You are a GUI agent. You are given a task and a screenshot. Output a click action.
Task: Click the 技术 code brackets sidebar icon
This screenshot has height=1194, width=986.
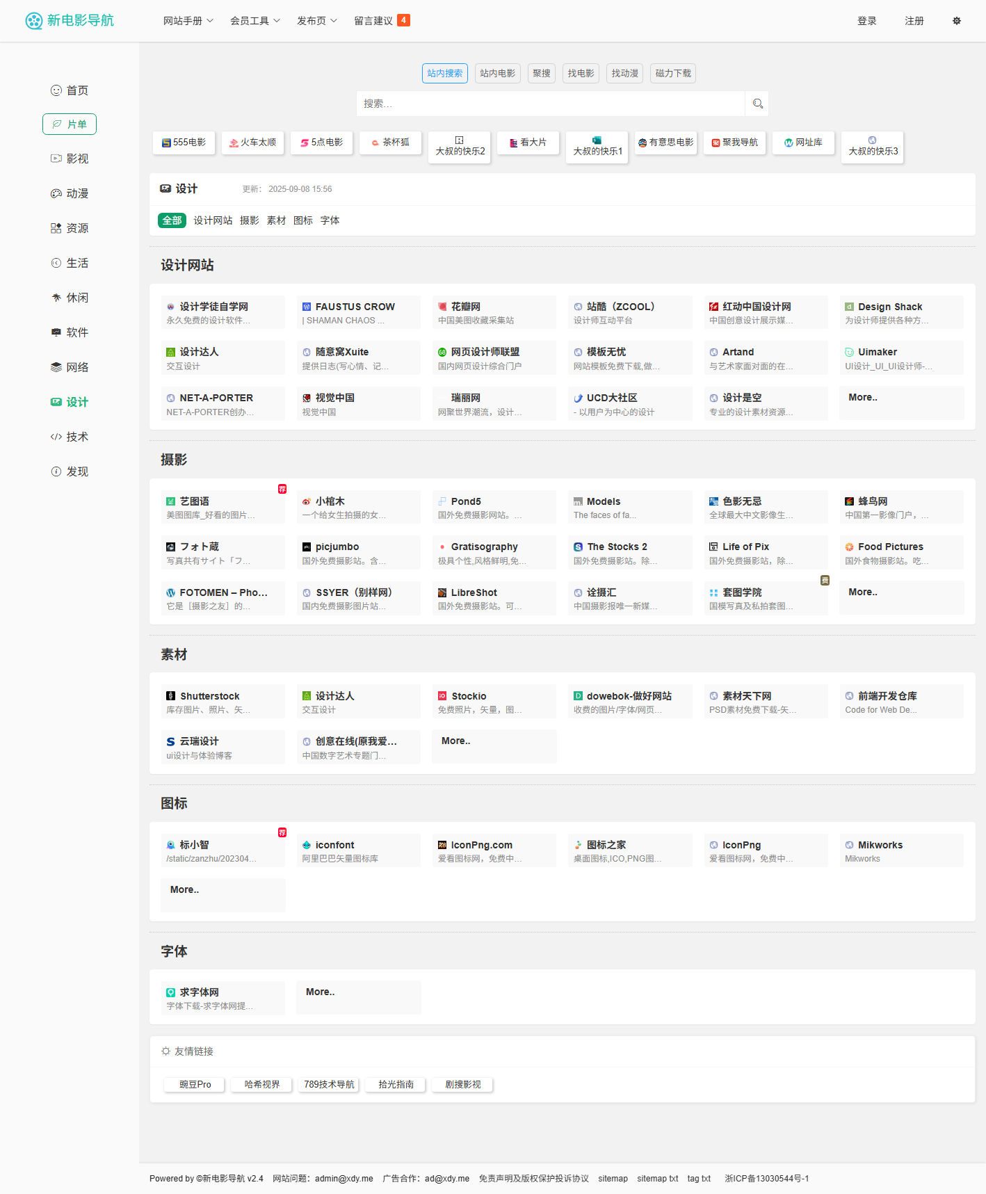tap(56, 437)
